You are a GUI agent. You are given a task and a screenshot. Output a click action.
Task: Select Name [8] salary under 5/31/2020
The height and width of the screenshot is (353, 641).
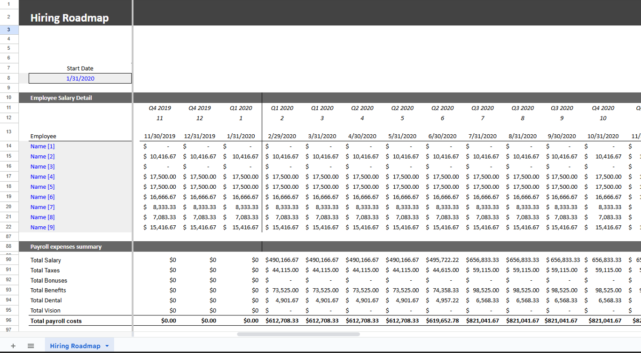[402, 217]
